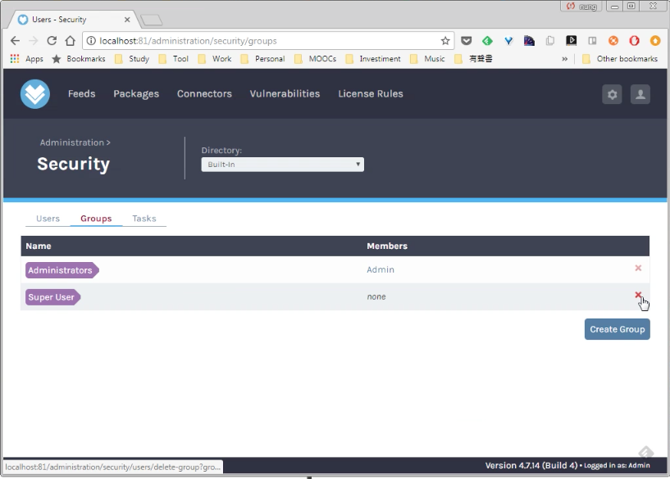Open a new browser tab
This screenshot has height=479, width=670.
(151, 20)
